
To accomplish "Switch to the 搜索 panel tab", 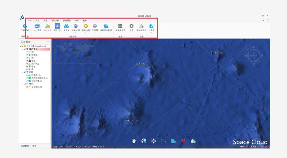I will (34, 146).
